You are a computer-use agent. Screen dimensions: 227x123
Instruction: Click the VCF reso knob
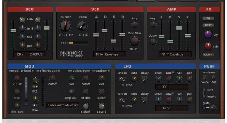pyautogui.click(x=83, y=26)
